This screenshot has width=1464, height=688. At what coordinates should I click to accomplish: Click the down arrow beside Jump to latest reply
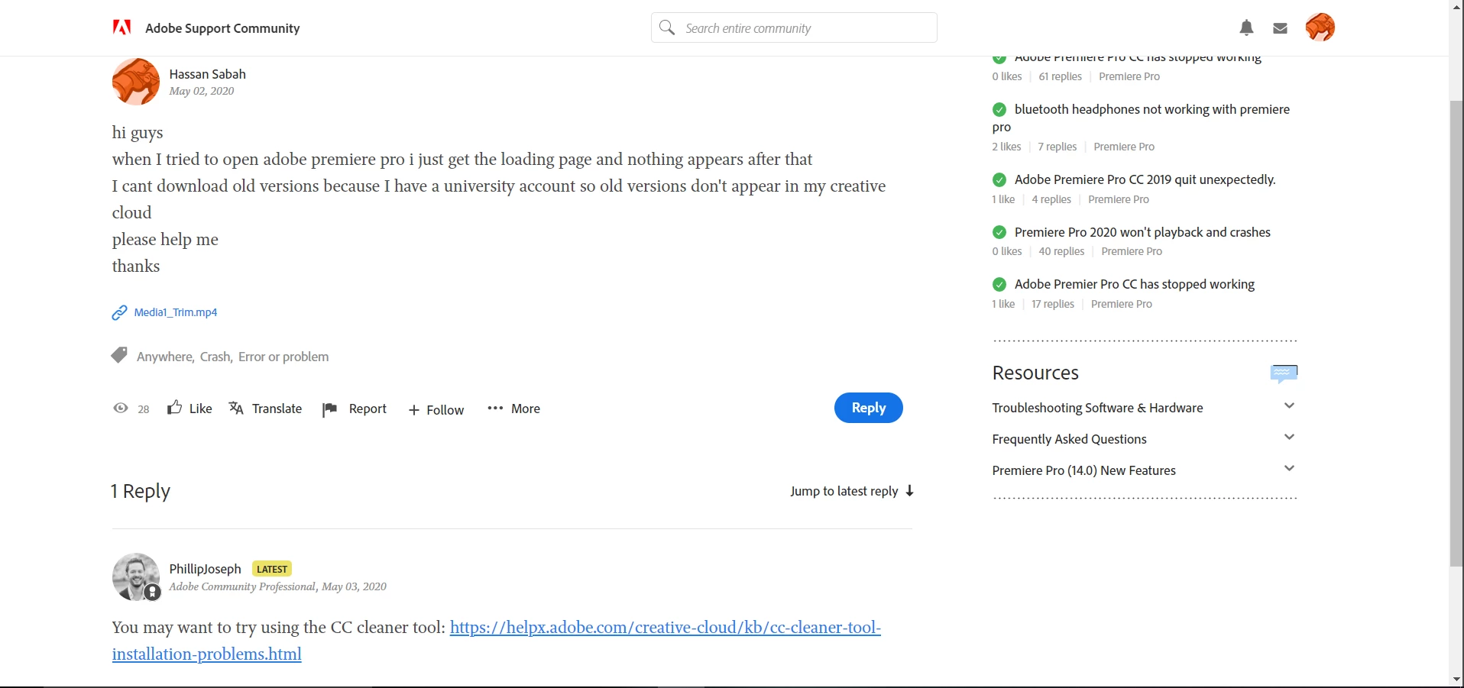click(x=909, y=491)
